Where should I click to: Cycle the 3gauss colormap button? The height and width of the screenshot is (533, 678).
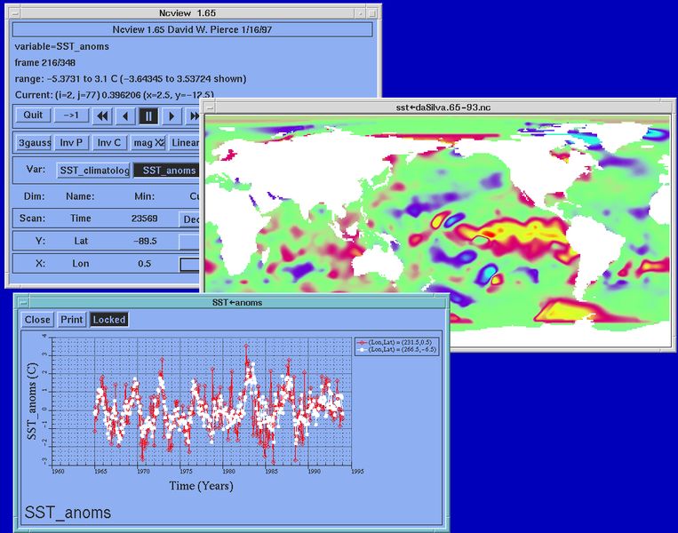coord(34,143)
